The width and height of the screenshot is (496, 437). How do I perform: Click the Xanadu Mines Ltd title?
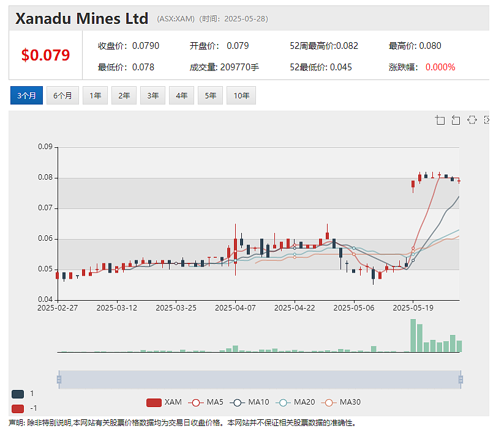coord(81,18)
